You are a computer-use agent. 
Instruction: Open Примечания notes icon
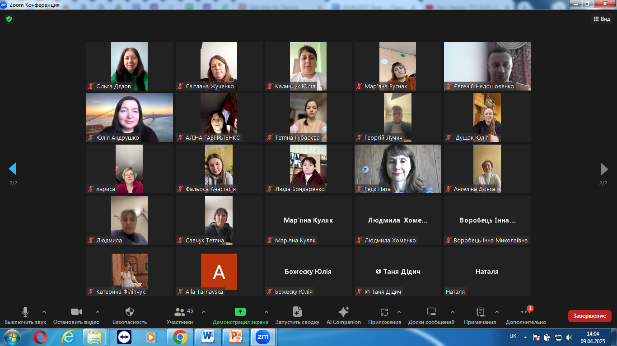(x=480, y=312)
